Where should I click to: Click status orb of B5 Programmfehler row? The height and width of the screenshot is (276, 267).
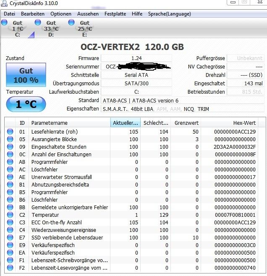[x=10, y=192]
